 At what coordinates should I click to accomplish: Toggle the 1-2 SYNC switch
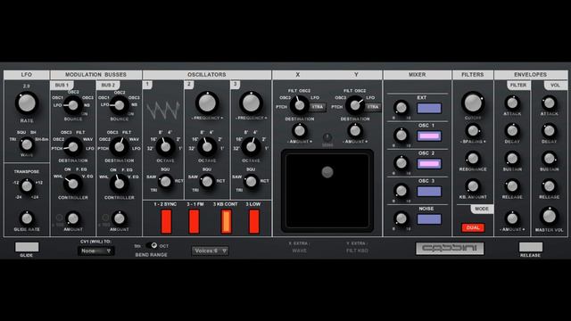pyautogui.click(x=166, y=221)
